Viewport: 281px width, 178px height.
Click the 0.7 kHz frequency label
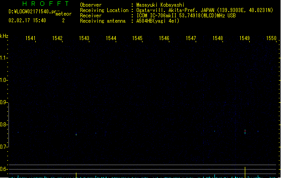[4, 147]
